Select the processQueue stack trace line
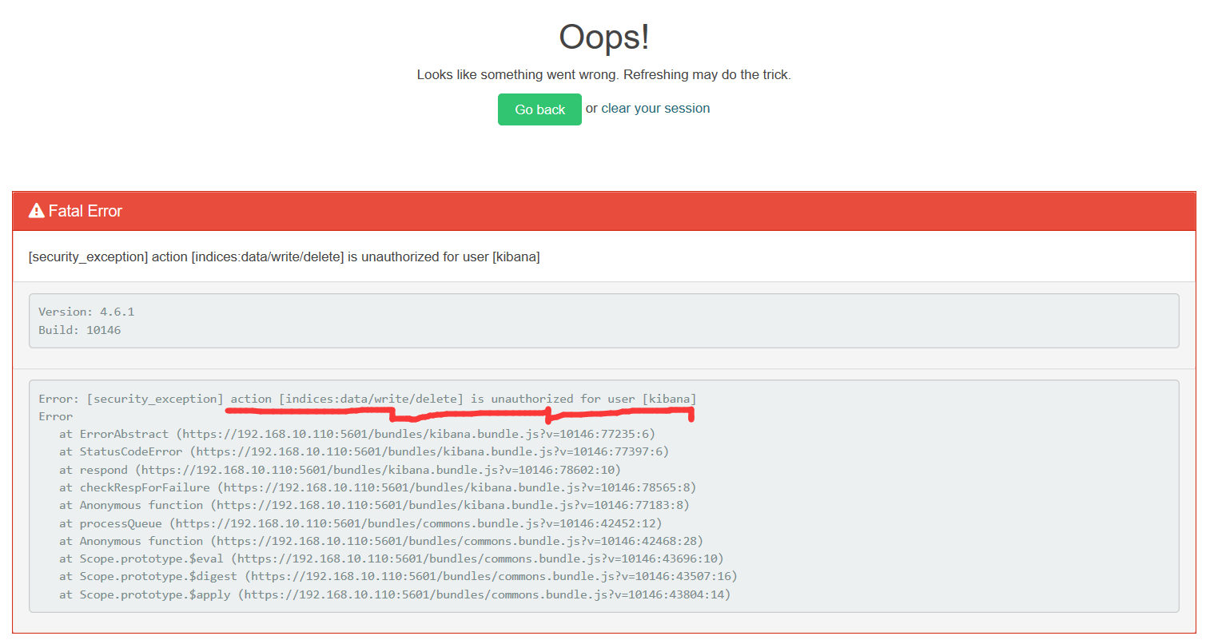The width and height of the screenshot is (1206, 640). [x=360, y=523]
